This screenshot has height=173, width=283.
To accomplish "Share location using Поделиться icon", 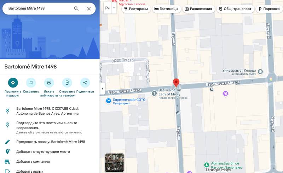I will (x=85, y=83).
